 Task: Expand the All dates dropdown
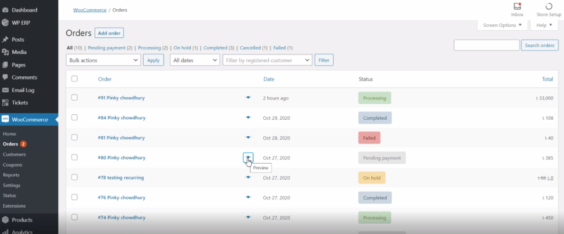pos(194,60)
